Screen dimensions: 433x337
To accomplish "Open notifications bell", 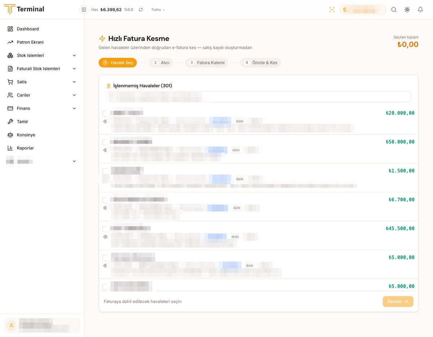I will pyautogui.click(x=420, y=10).
